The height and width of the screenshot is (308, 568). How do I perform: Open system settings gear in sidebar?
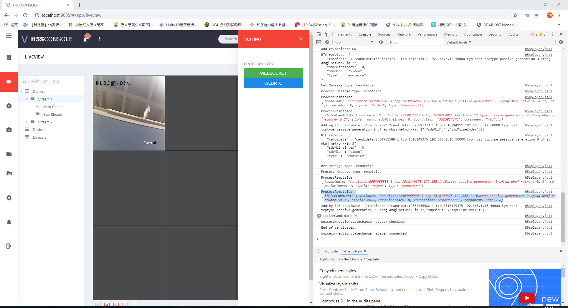coord(9,197)
